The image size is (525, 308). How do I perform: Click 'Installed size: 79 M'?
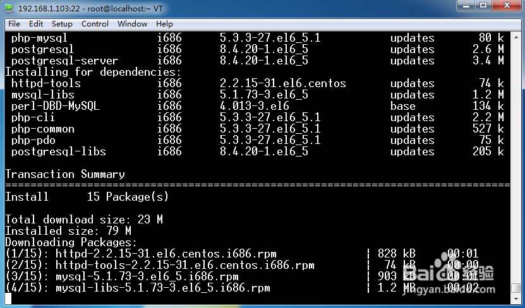point(68,231)
